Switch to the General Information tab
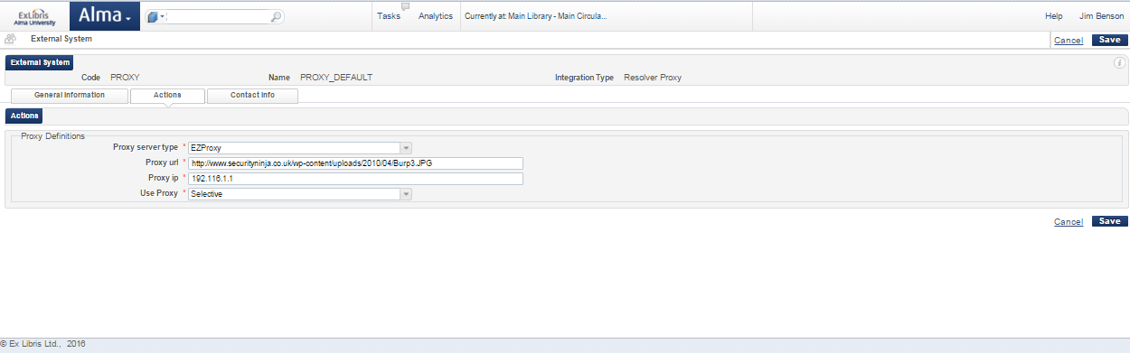Viewport: 1130px width, 353px height. click(x=70, y=95)
